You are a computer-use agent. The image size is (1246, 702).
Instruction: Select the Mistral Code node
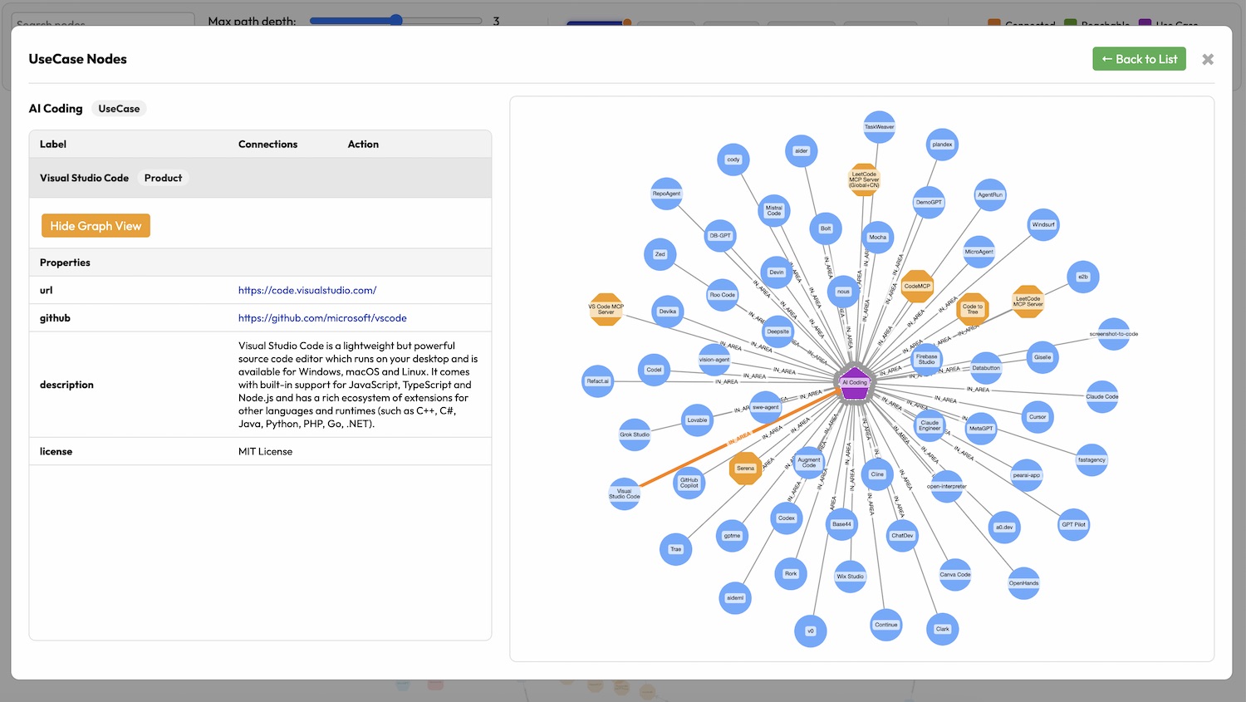[773, 211]
